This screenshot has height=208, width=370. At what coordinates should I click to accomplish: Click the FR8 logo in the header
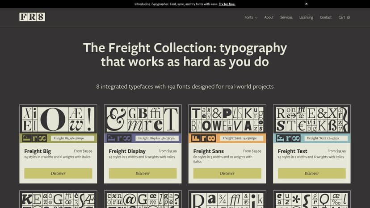coord(32,17)
